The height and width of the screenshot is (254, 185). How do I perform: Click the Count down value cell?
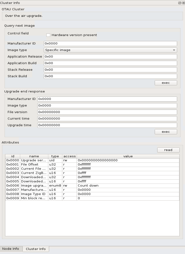128,186
